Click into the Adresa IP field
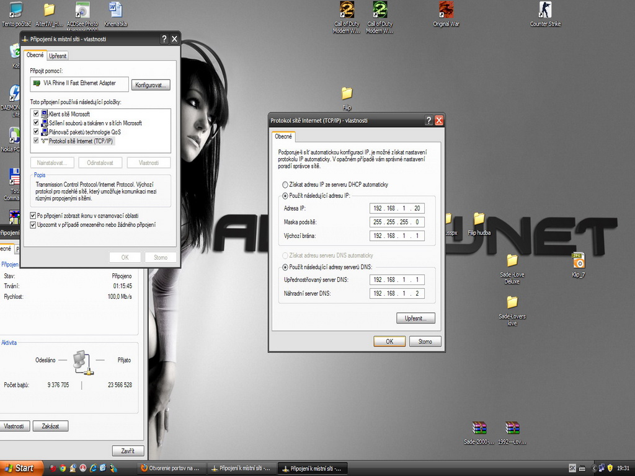Image resolution: width=635 pixels, height=476 pixels. click(x=397, y=208)
